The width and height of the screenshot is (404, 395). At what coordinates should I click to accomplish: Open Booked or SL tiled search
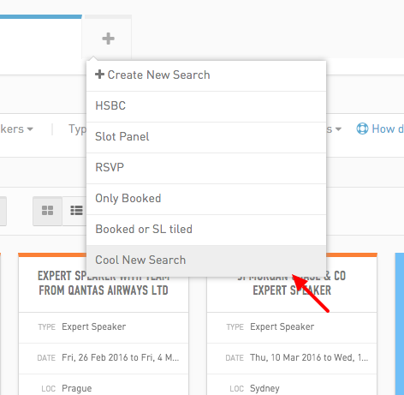[x=206, y=230]
